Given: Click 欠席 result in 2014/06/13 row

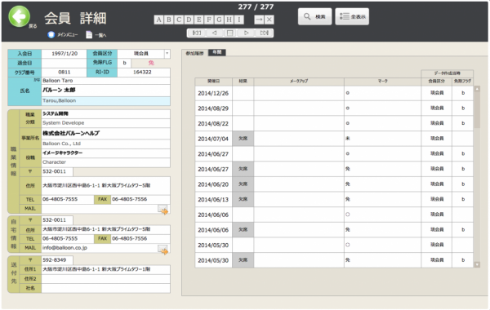Looking at the screenshot, I should 243,199.
